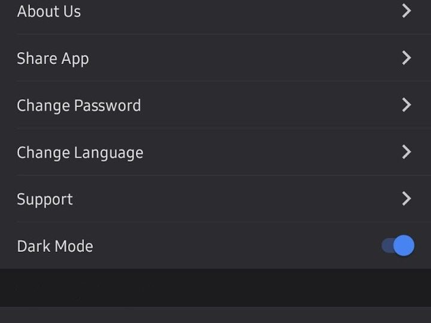Open Change Password settings

[215, 105]
